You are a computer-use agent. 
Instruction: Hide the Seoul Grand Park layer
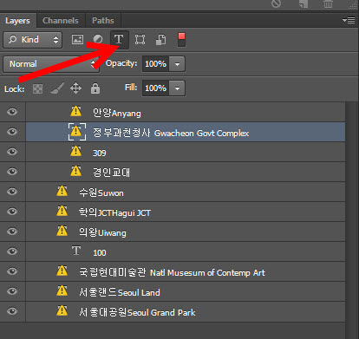coord(12,311)
